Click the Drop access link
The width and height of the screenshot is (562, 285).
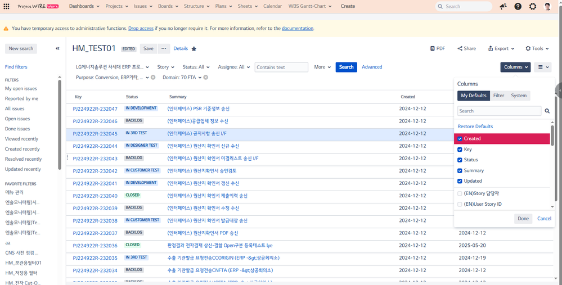[141, 28]
